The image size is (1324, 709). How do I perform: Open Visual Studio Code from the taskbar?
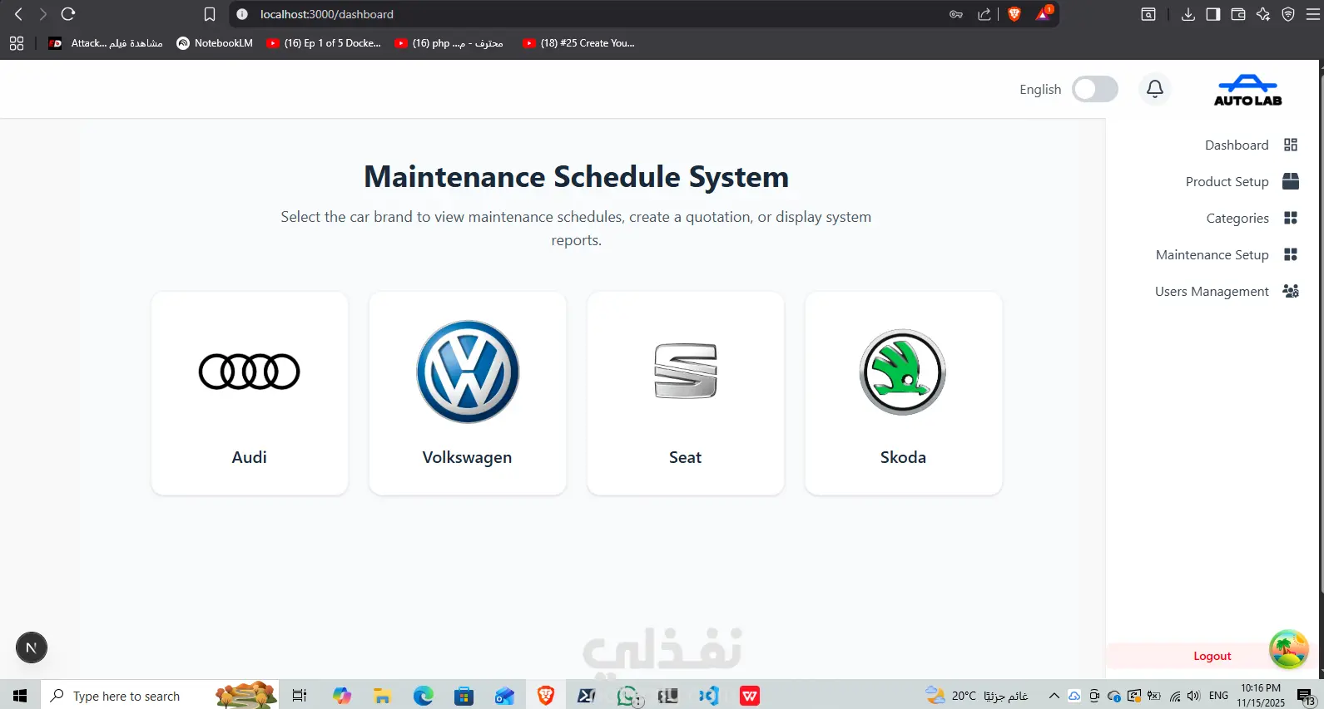click(709, 696)
